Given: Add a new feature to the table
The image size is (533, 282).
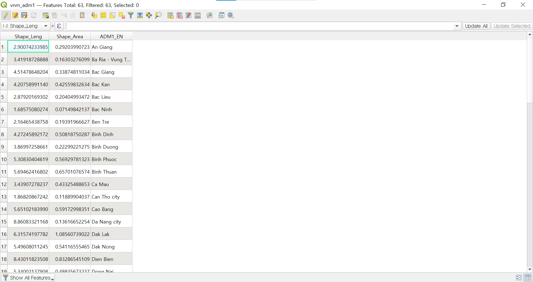Looking at the screenshot, I should 46,16.
